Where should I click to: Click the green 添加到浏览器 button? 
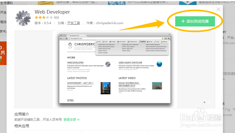pyautogui.click(x=195, y=21)
